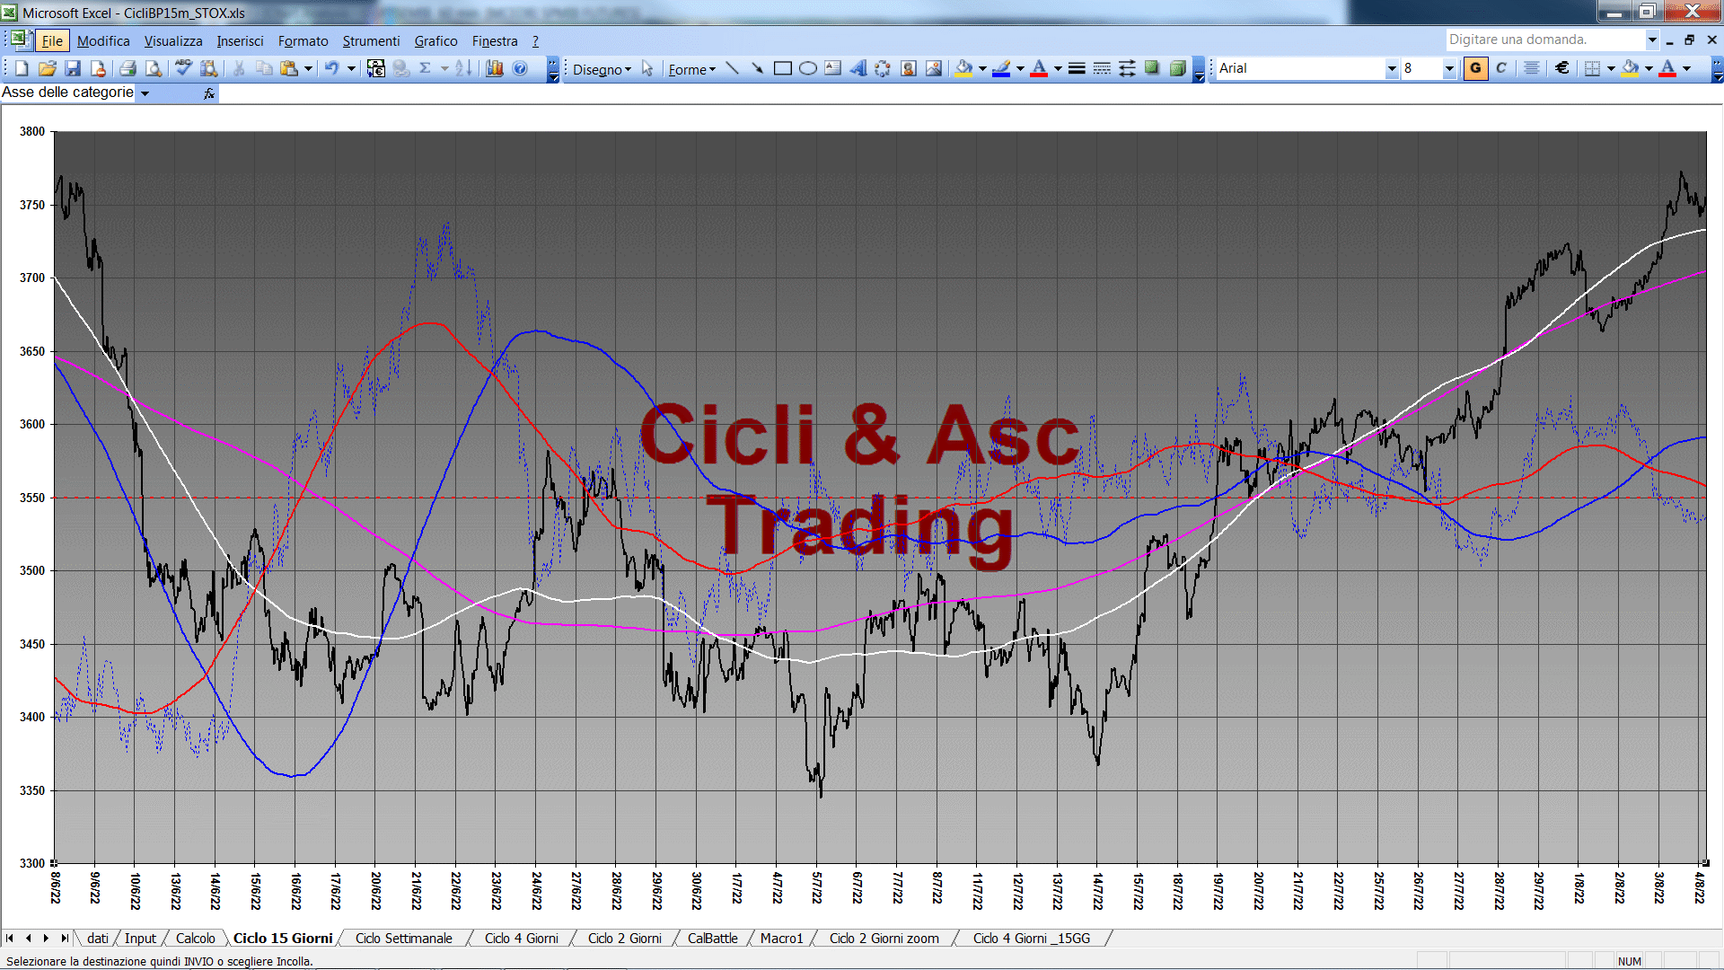Viewport: 1724px width, 970px height.
Task: Insert a text box
Action: pos(832,68)
